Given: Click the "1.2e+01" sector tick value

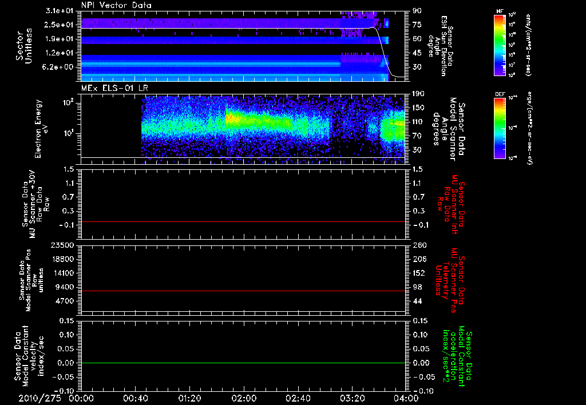Looking at the screenshot, I should [x=60, y=53].
